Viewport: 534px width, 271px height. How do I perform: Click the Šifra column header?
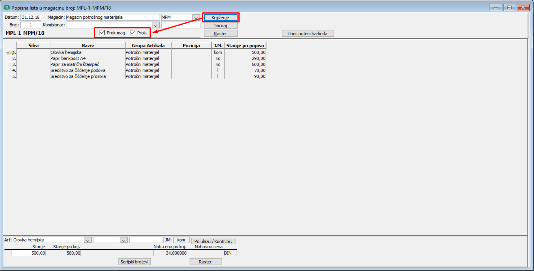tap(34, 46)
